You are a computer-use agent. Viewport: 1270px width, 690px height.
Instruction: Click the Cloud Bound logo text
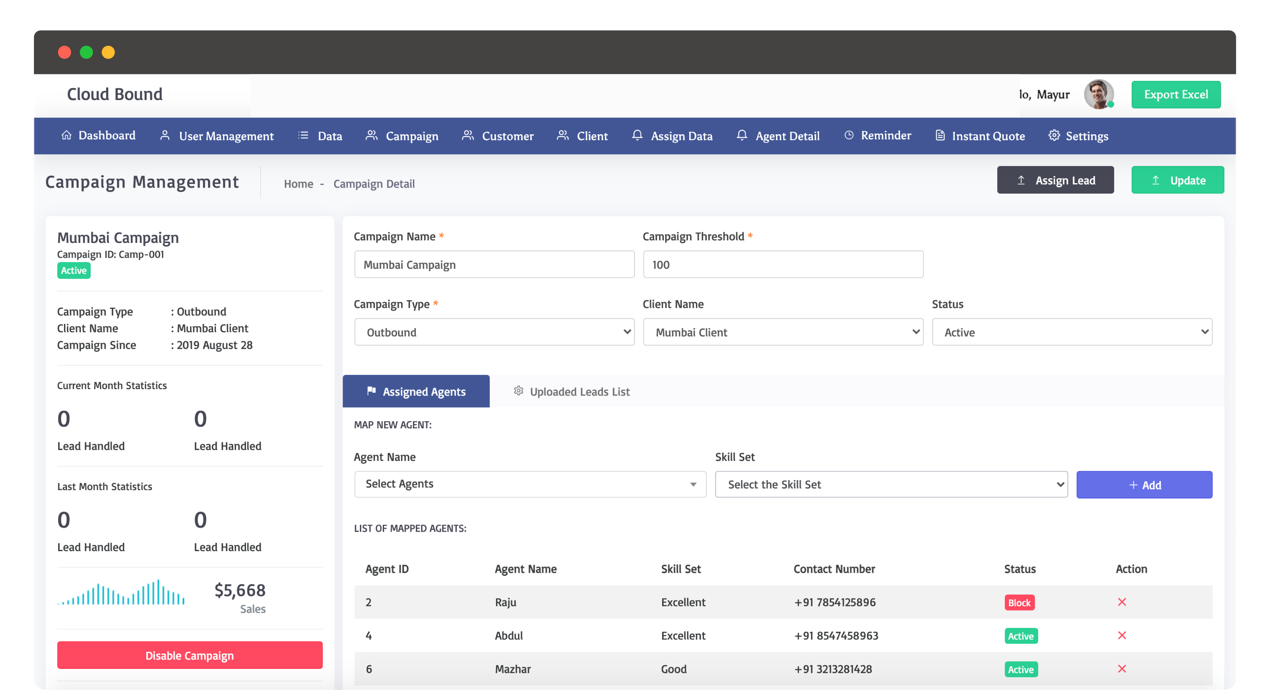tap(114, 94)
